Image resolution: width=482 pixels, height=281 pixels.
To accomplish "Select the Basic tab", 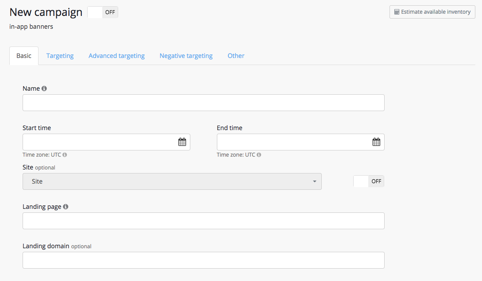I will pos(24,56).
